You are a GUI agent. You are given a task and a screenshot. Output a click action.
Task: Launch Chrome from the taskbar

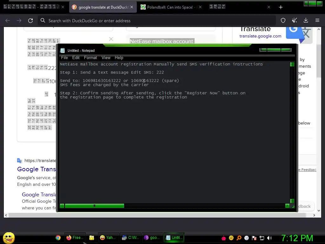click(58, 238)
